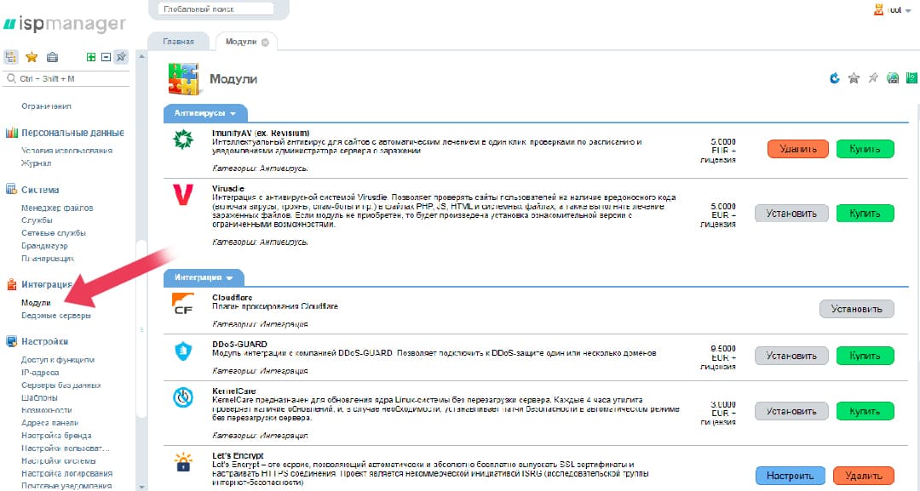Select the Модули tab
920x491 pixels.
point(241,42)
